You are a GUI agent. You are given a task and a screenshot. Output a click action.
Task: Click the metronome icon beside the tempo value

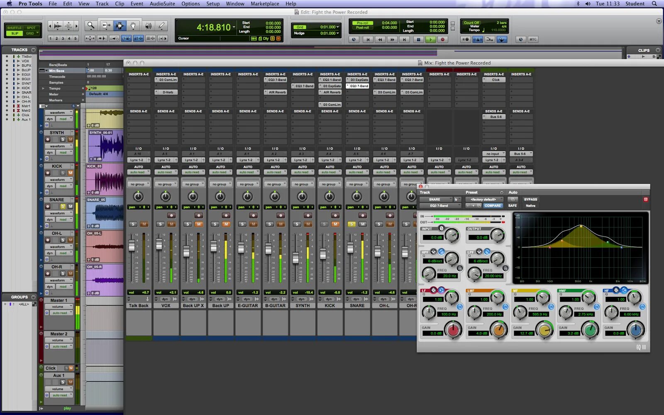483,30
